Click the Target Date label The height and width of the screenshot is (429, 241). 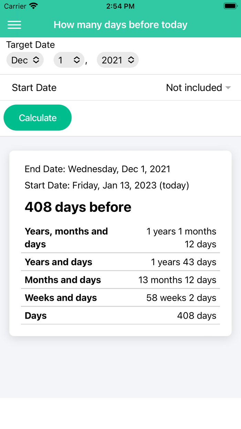pos(30,45)
